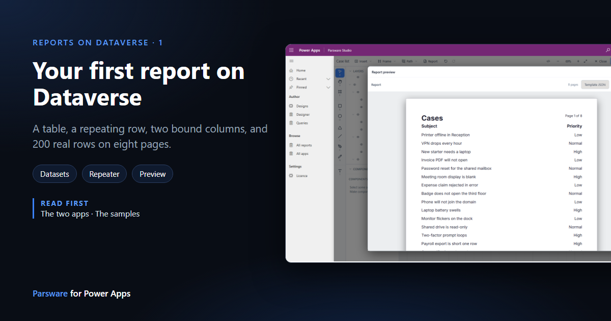This screenshot has height=321, width=611.
Task: Click the Report button in the toolbar
Action: pos(430,61)
